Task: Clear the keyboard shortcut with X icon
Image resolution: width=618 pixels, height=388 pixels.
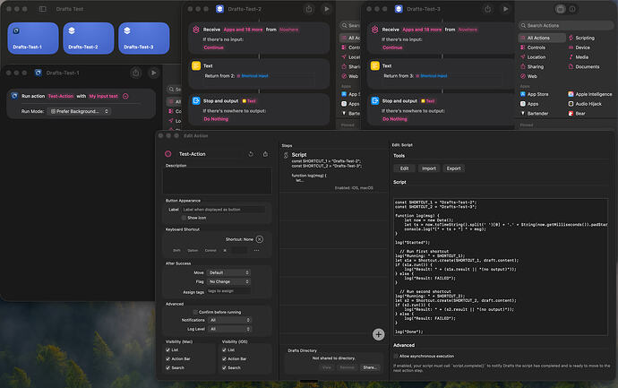Action: coord(259,239)
